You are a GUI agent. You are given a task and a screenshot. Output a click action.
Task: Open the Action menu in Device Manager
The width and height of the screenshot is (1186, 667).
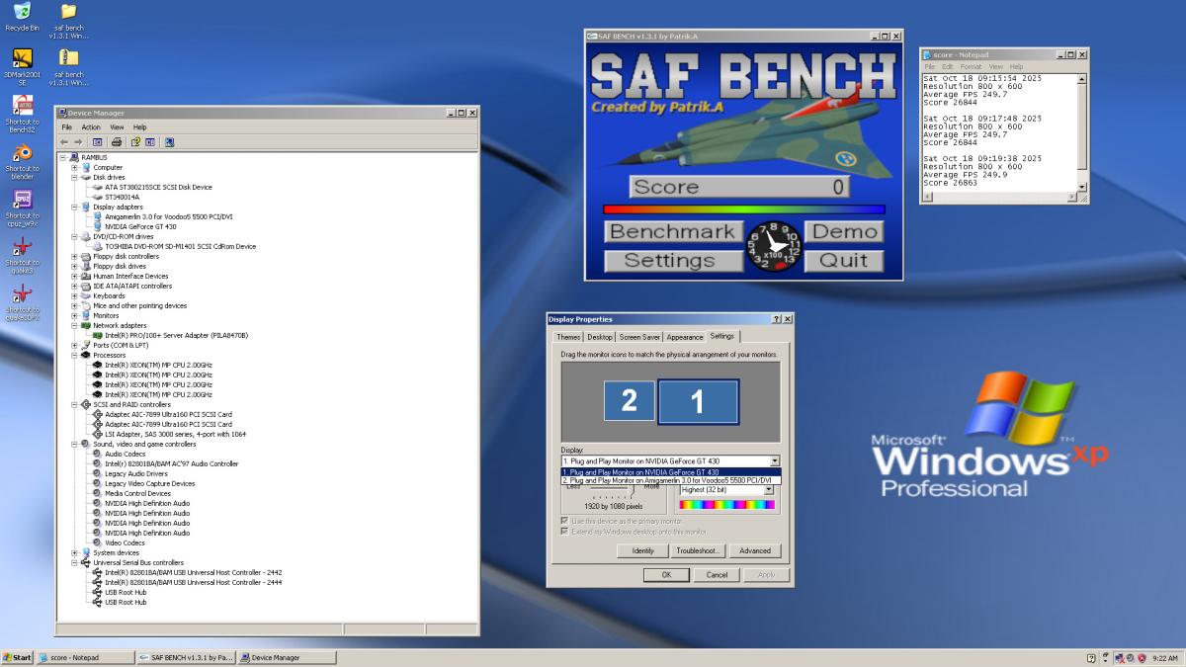coord(91,127)
